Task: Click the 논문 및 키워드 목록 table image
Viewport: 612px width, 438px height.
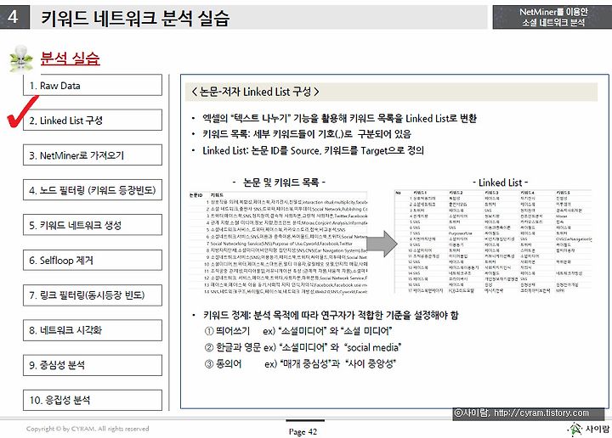Action: (x=278, y=243)
